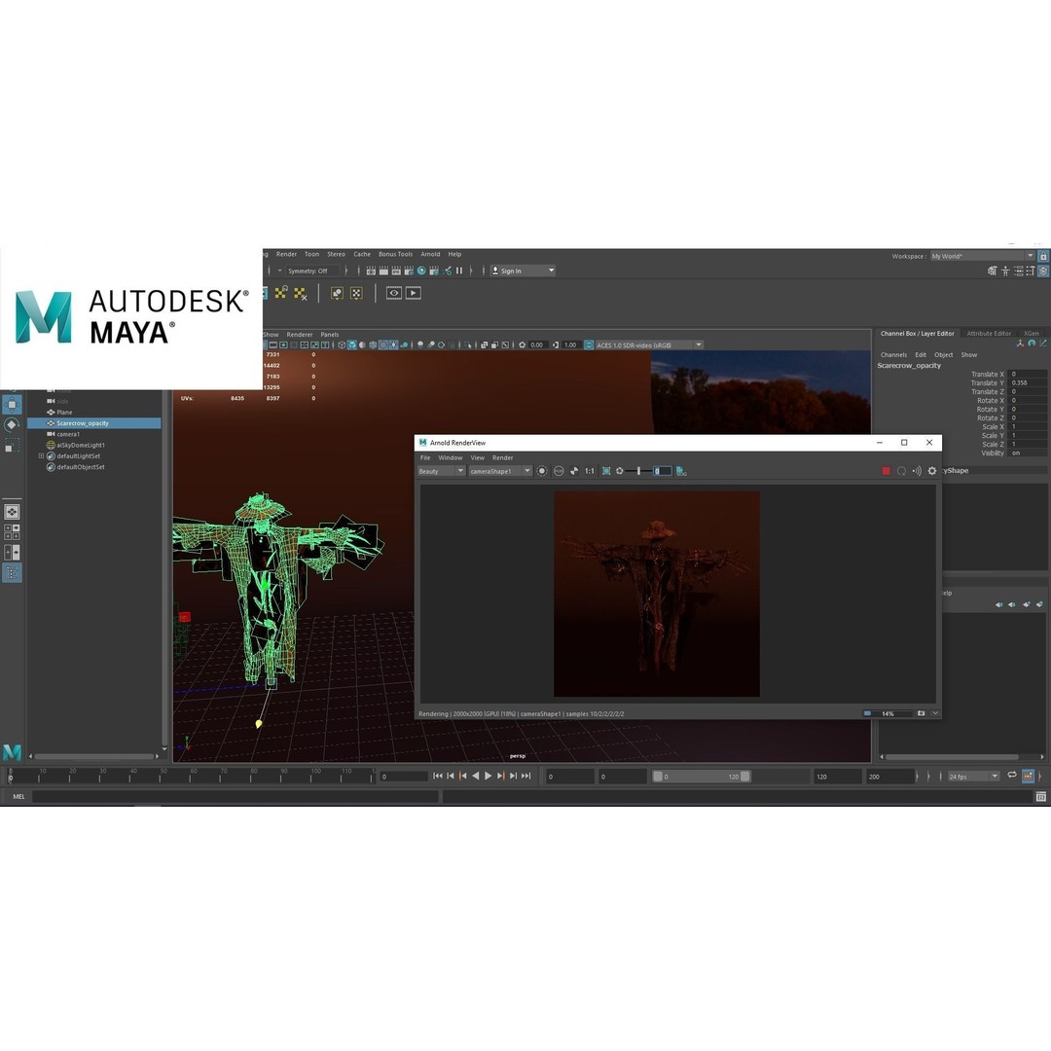This screenshot has width=1051, height=1051.
Task: Click the RenderView progress bar at 14%
Action: (888, 714)
